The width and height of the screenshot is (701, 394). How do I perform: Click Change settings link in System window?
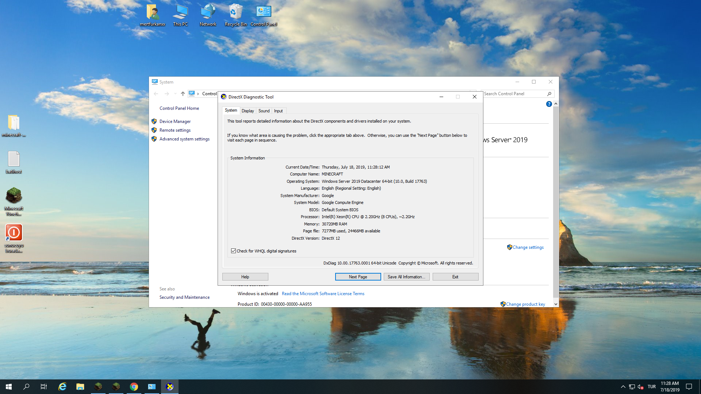click(528, 247)
